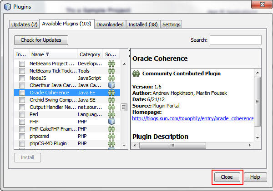The width and height of the screenshot is (273, 191).
Task: Click the community source icon for Perl
Action: pyautogui.click(x=111, y=115)
